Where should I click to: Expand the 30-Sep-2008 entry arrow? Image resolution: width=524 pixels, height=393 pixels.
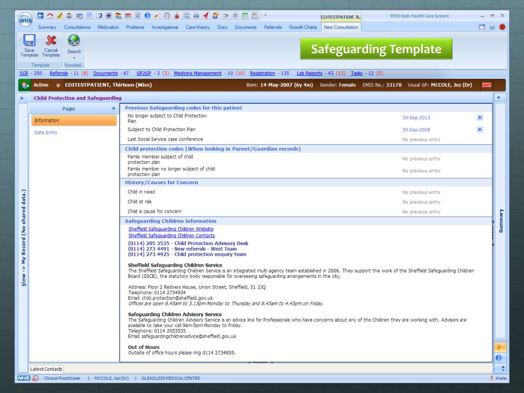pos(480,129)
